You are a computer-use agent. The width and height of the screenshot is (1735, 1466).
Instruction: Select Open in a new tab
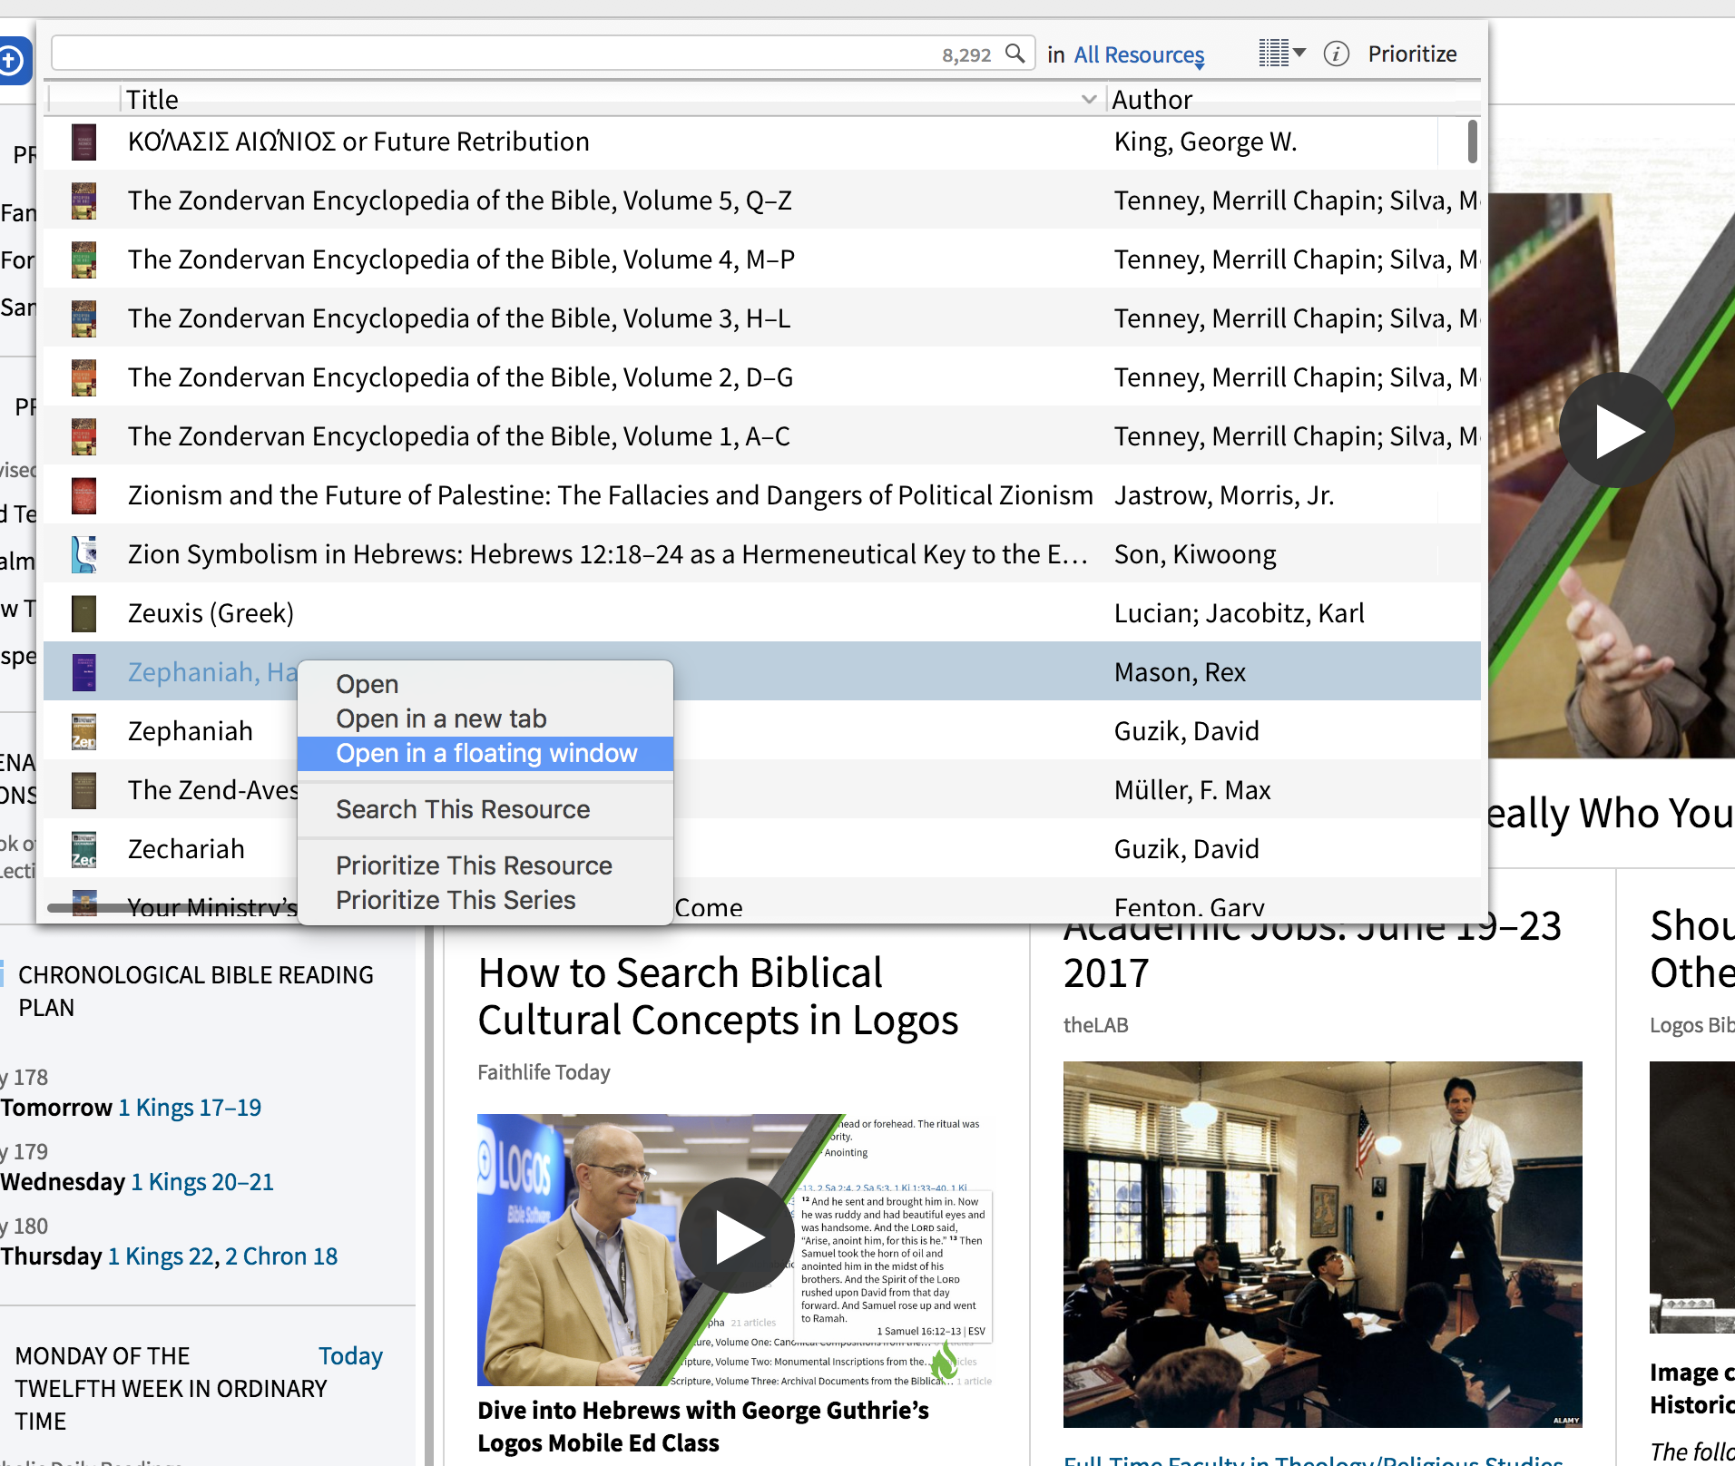click(x=441, y=718)
